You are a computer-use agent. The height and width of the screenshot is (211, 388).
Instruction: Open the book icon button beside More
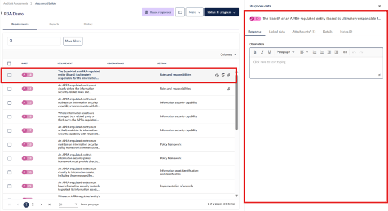pos(180,12)
